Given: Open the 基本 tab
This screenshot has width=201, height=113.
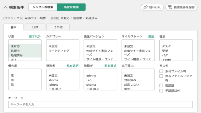Looking at the screenshot, I should (14, 27).
